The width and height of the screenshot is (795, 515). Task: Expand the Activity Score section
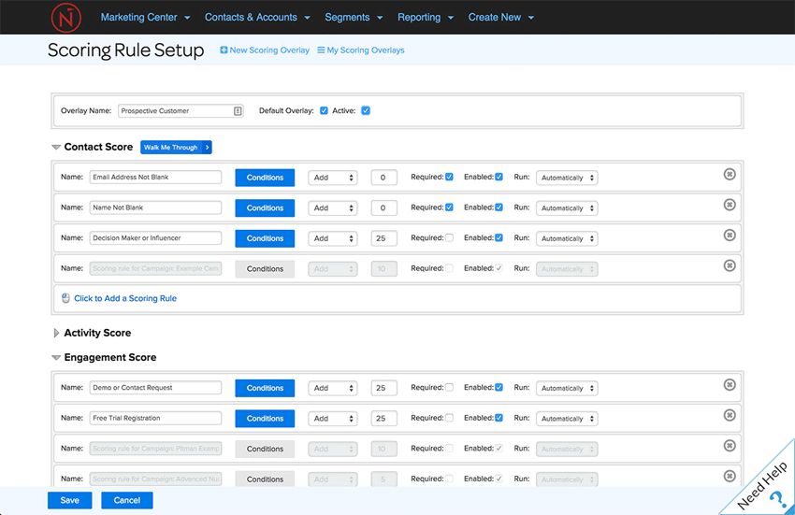tap(57, 333)
